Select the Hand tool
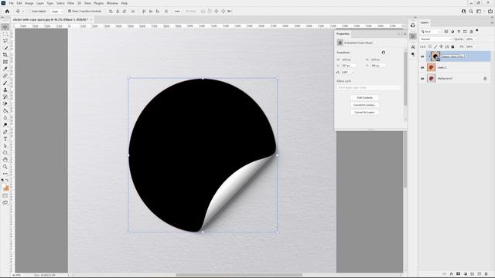Image resolution: width=495 pixels, height=278 pixels. (5, 160)
